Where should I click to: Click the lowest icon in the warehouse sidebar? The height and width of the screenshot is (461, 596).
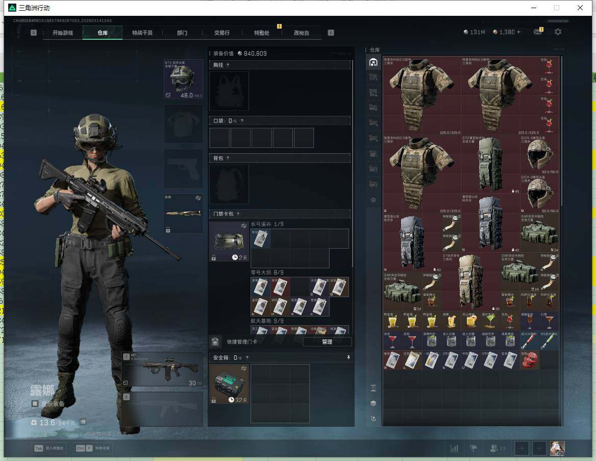pyautogui.click(x=373, y=419)
